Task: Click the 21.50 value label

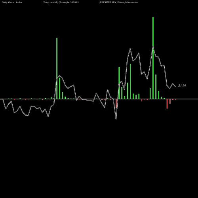Action: click(x=182, y=86)
